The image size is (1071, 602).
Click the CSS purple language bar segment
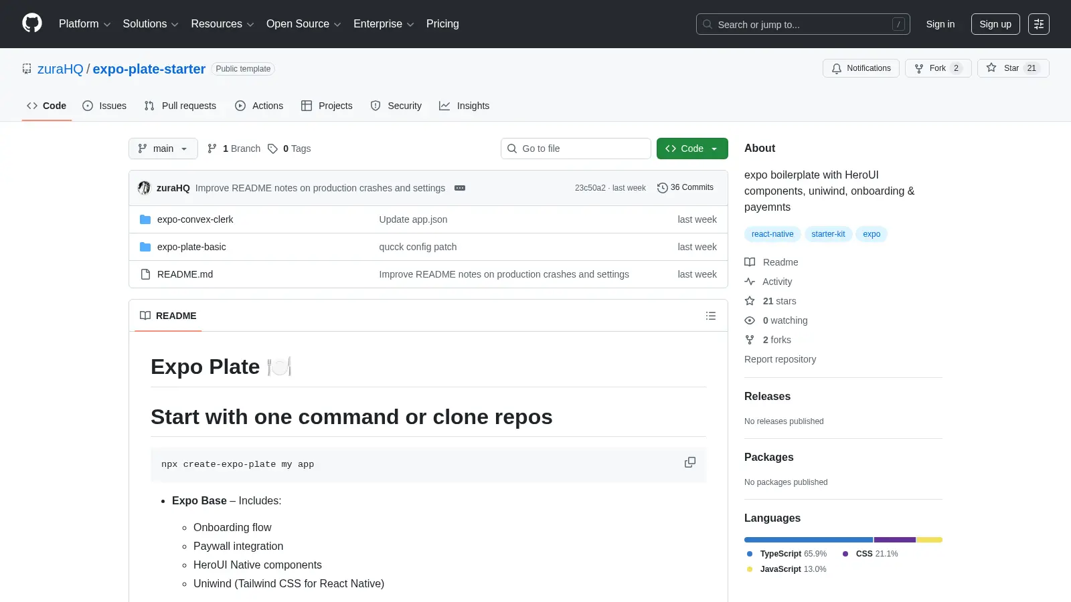click(x=895, y=540)
